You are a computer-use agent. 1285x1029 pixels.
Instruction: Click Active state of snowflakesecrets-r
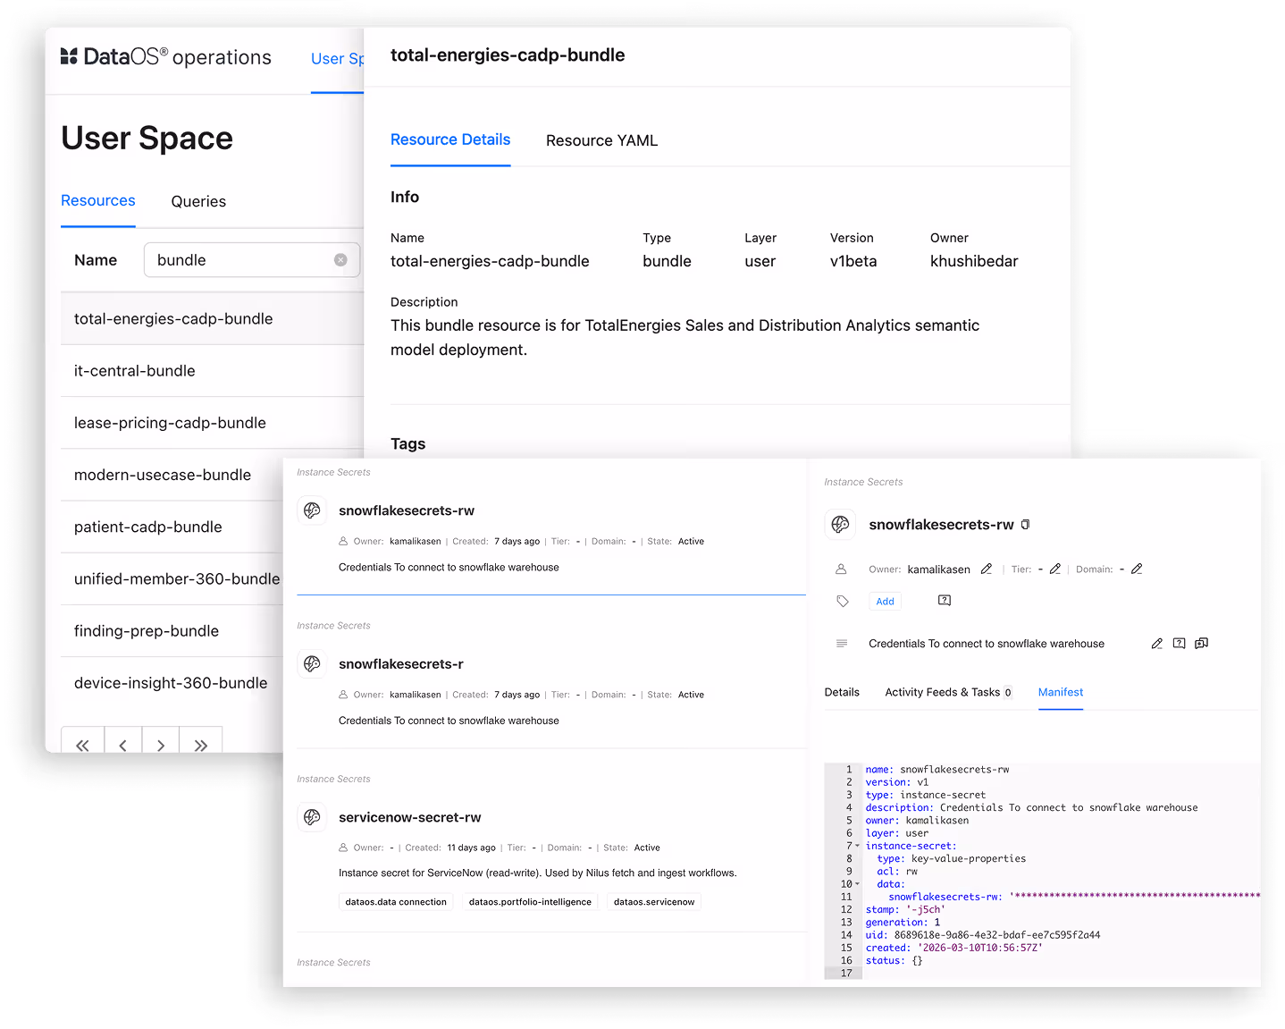click(x=691, y=695)
